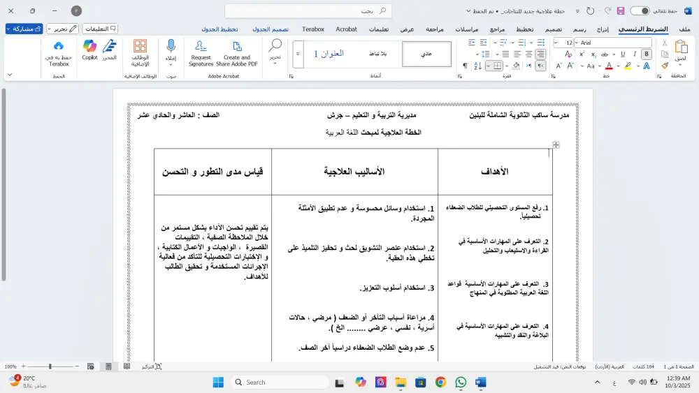699x393 pixels.
Task: Click the Sort A-Z icon
Action: click(x=478, y=66)
